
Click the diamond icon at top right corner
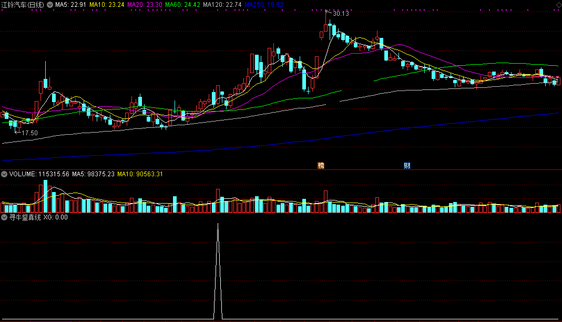tap(559, 5)
